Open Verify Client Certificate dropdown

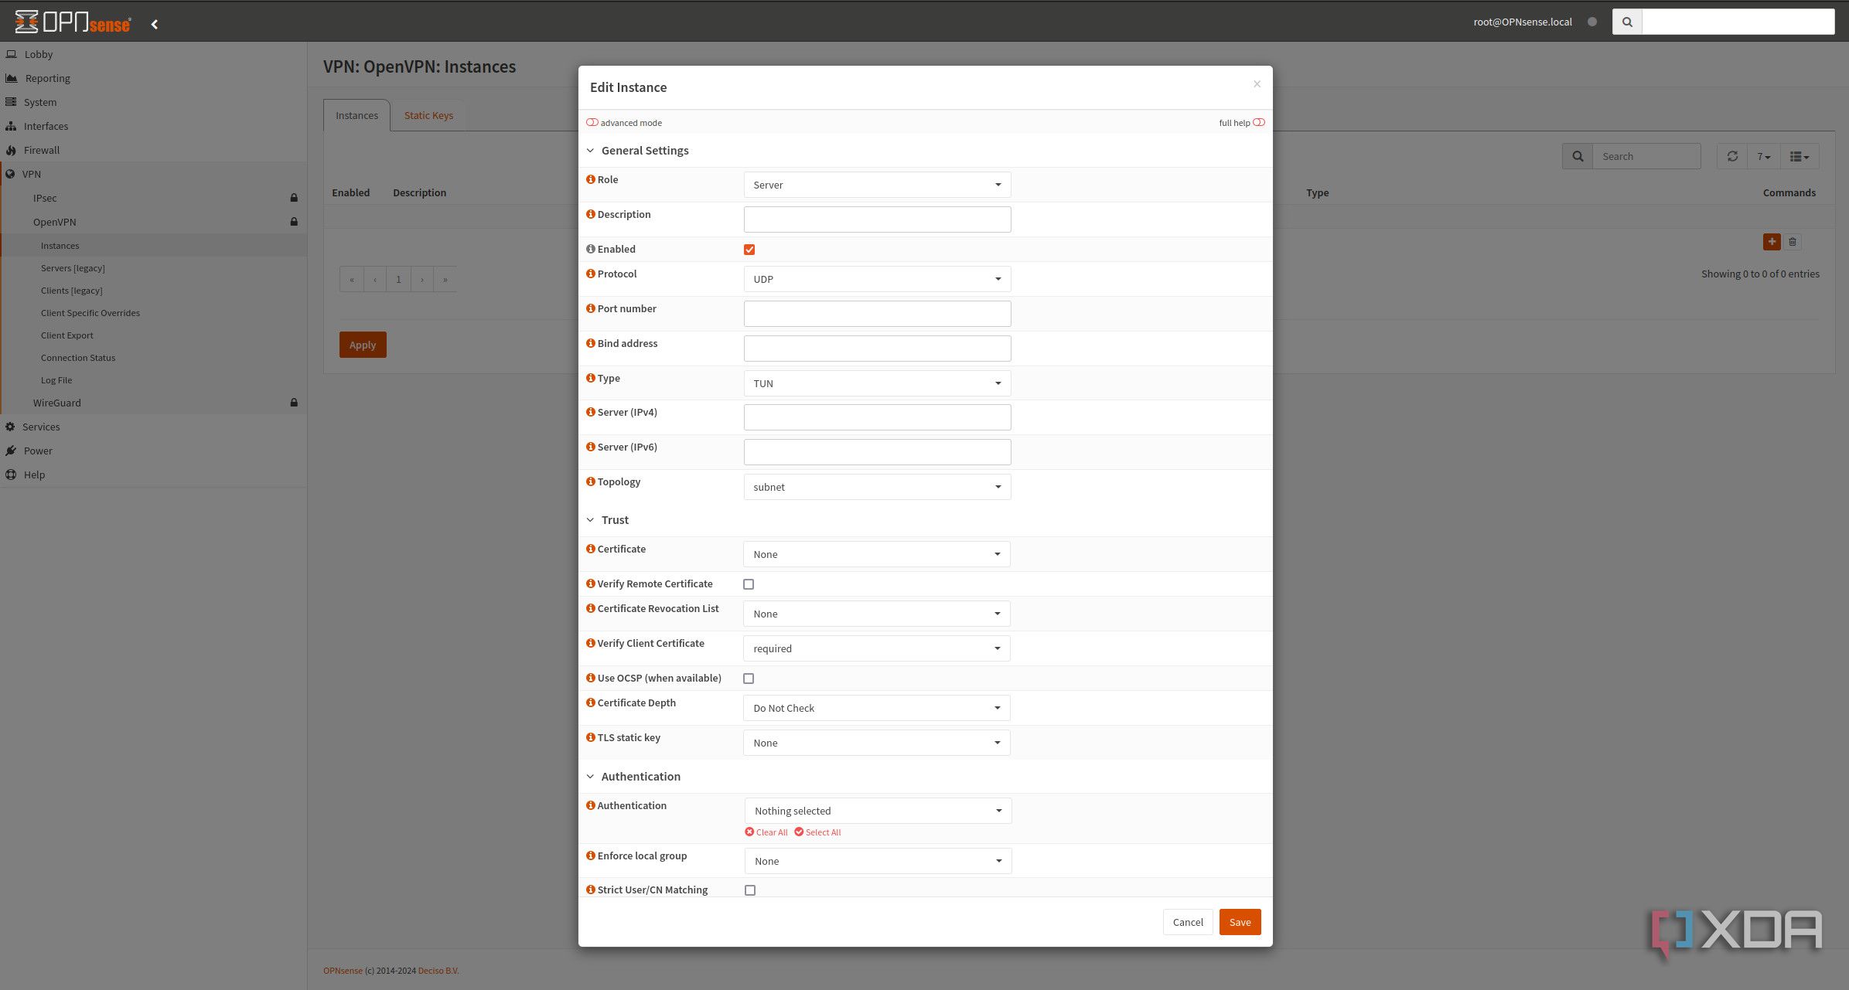point(876,648)
